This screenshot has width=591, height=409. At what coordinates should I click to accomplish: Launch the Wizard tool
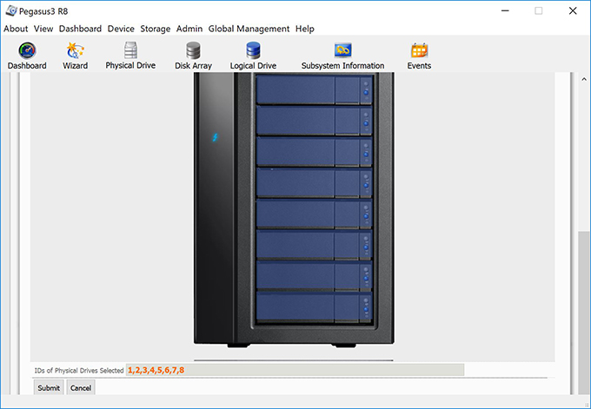pos(75,56)
